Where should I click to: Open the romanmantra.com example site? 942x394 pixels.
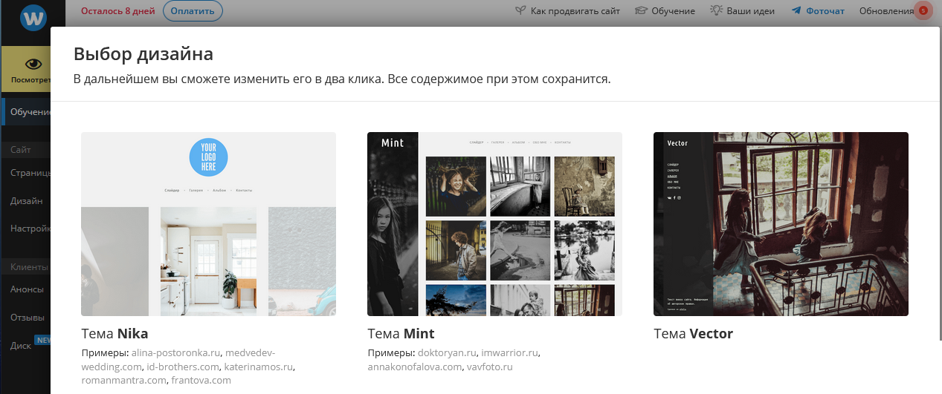pyautogui.click(x=123, y=380)
